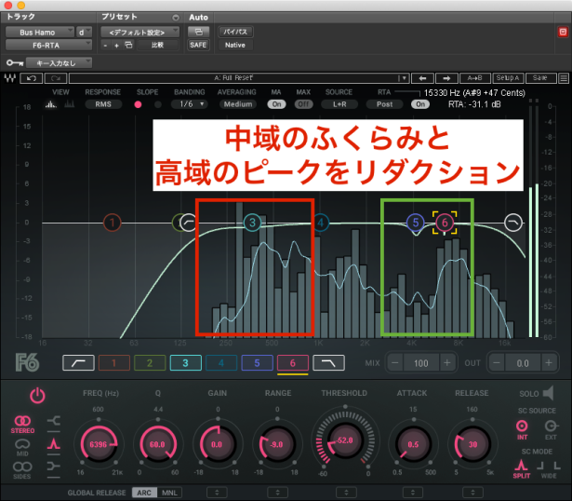The image size is (572, 501).
Task: Load next preset with right arrow
Action: pos(446,78)
